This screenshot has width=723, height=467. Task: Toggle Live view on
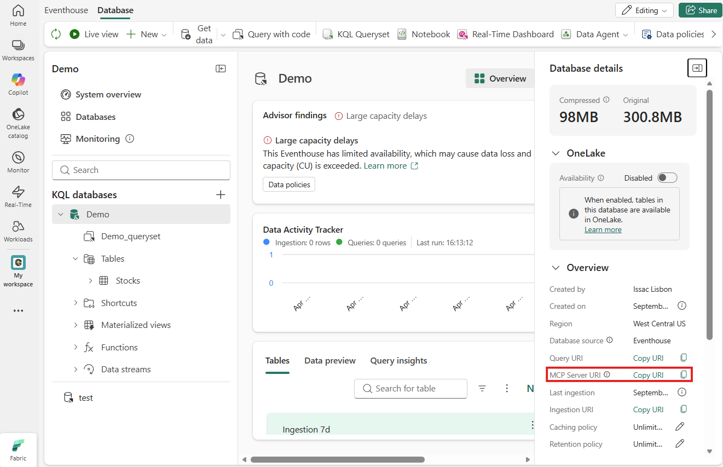point(94,34)
